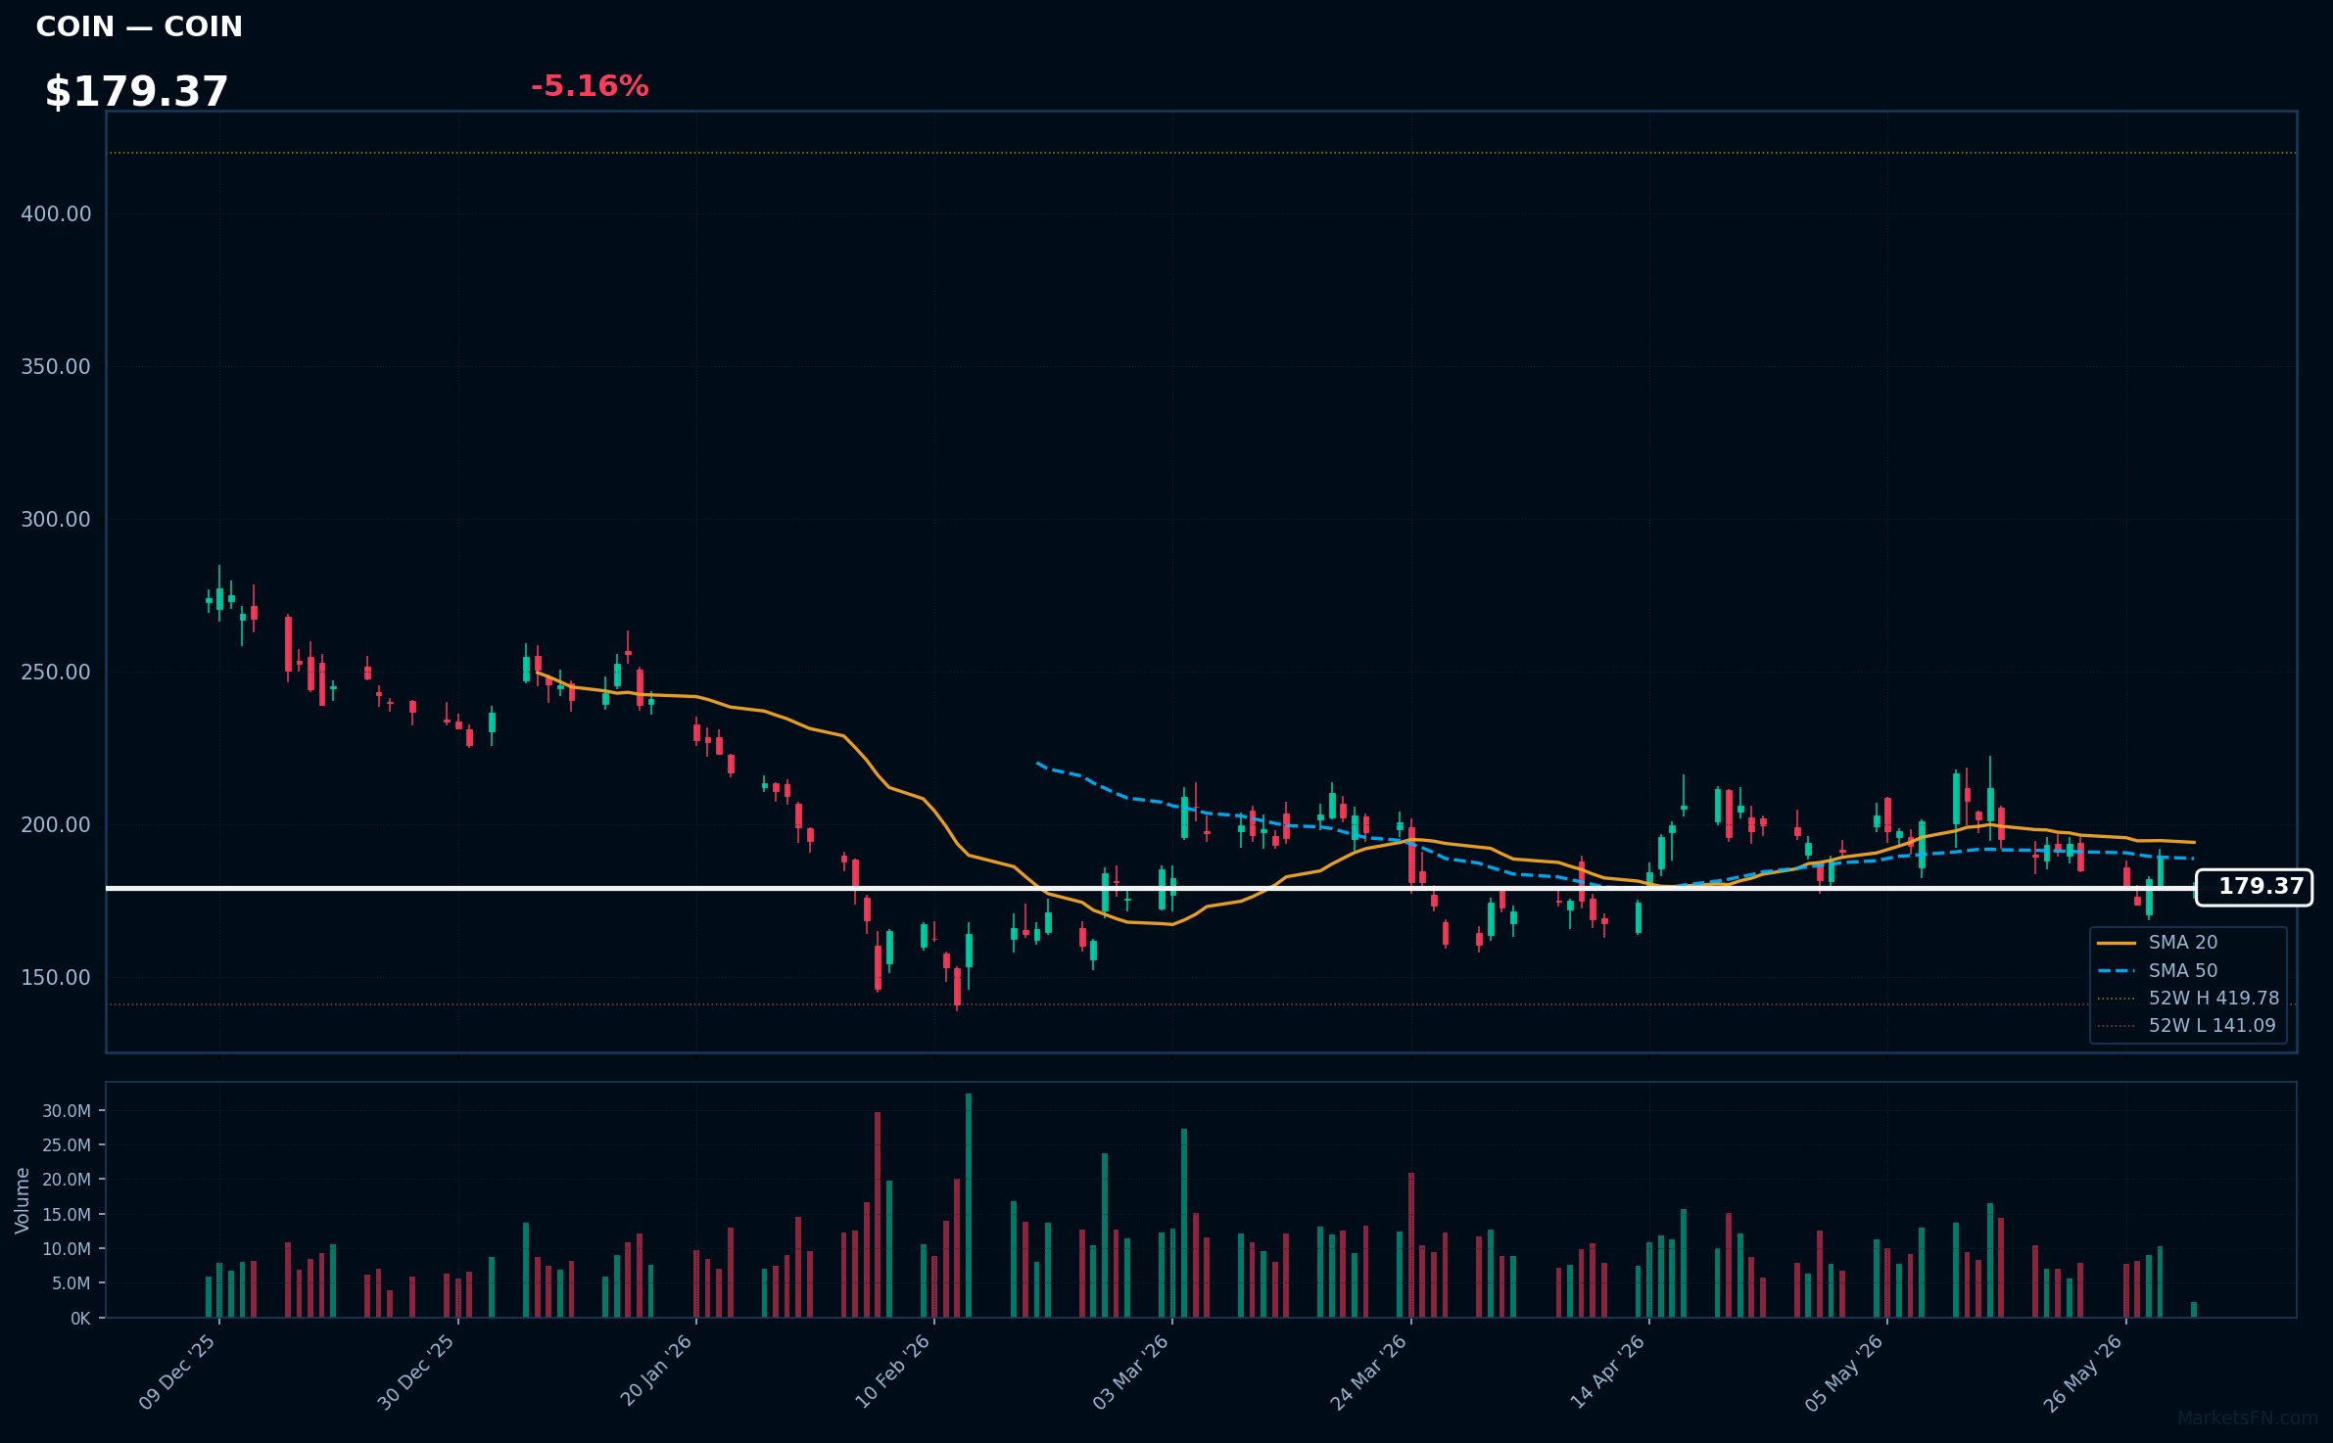This screenshot has height=1443, width=2333.
Task: Click the 200.00 price axis label
Action: point(56,824)
